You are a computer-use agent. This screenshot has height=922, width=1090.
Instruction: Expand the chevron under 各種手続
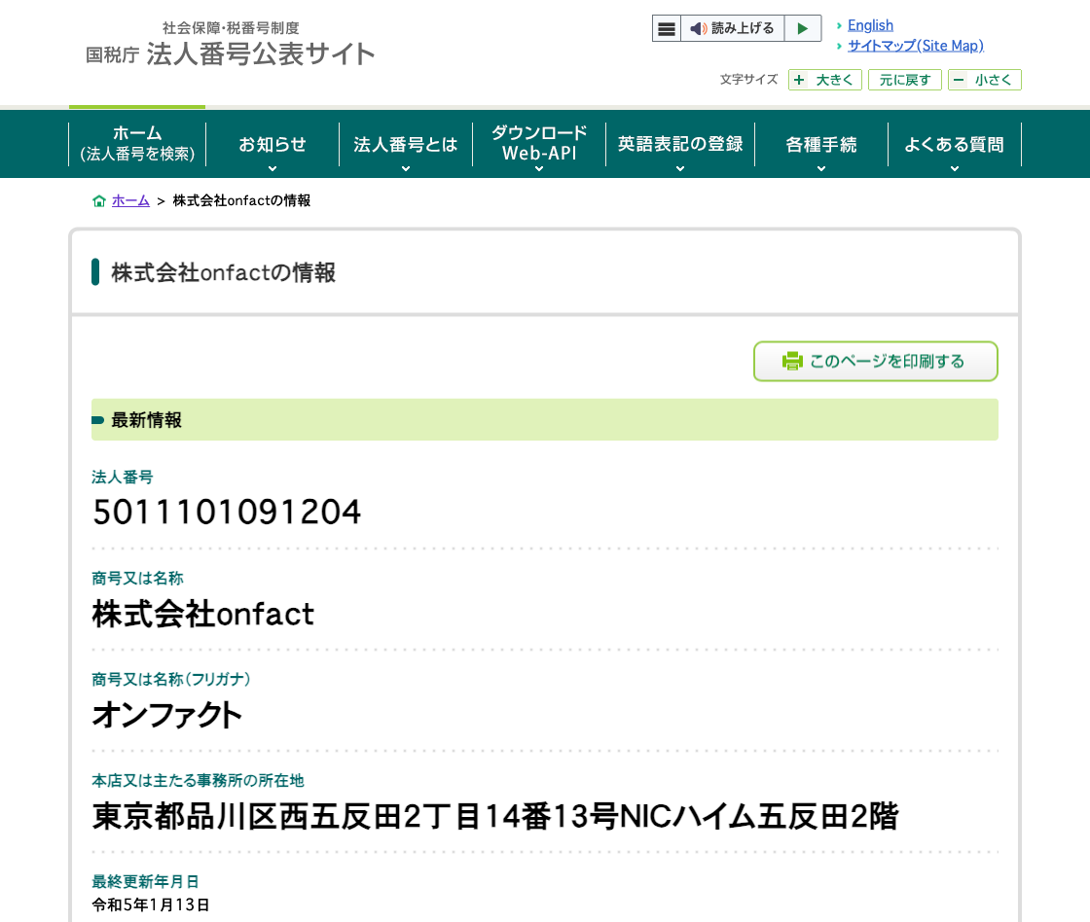[x=821, y=169]
